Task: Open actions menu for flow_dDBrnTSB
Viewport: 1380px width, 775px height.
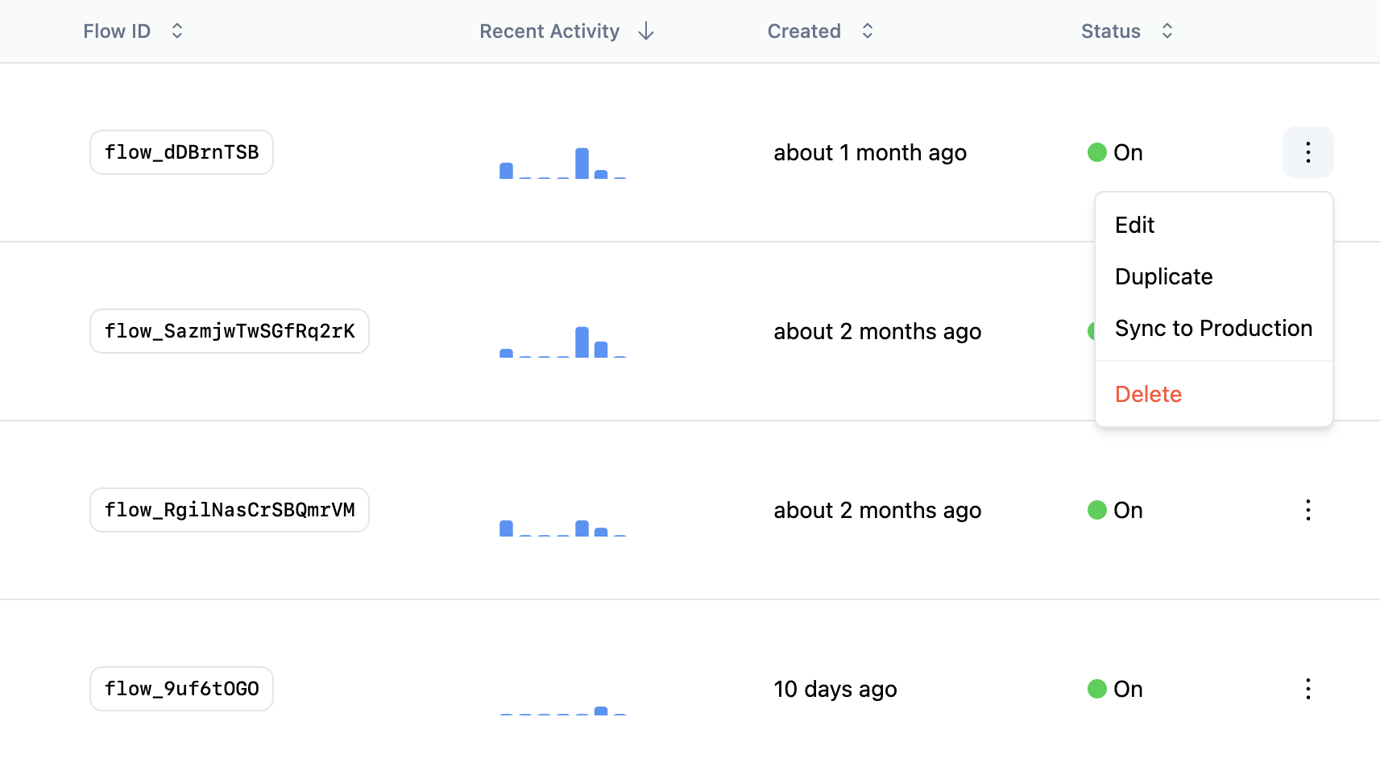Action: [x=1307, y=152]
